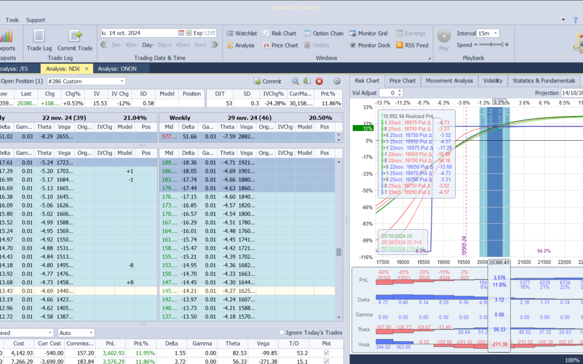Screen dimensions: 583x364
Task: Click the Commit button
Action: [x=268, y=81]
